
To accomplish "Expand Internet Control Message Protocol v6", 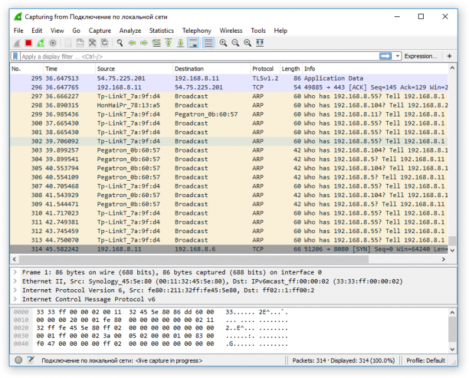I will pos(15,299).
